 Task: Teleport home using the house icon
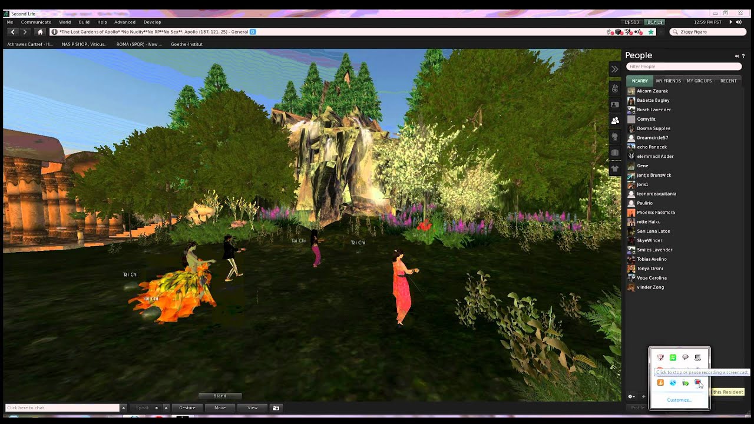point(40,32)
